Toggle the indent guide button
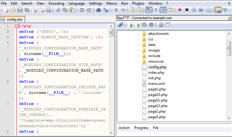Image resolution: width=232 pixels, height=137 pixels. click(163, 10)
